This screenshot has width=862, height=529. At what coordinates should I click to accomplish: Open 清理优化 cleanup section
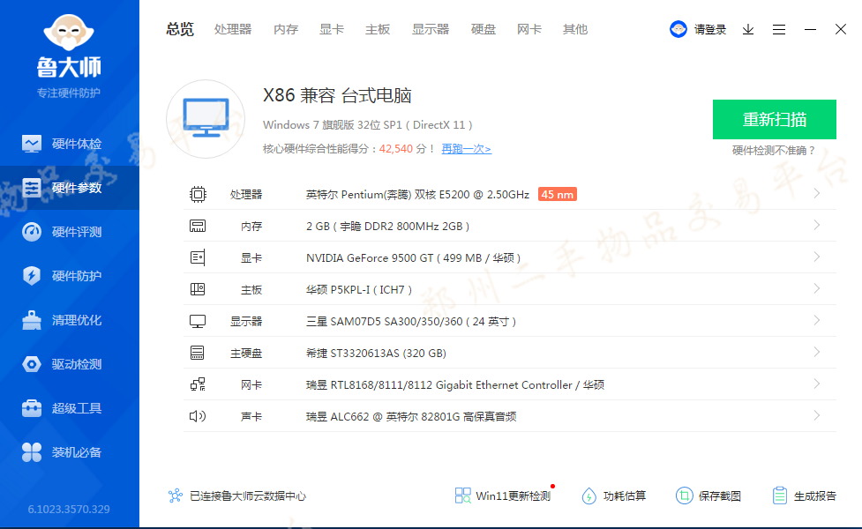click(70, 320)
